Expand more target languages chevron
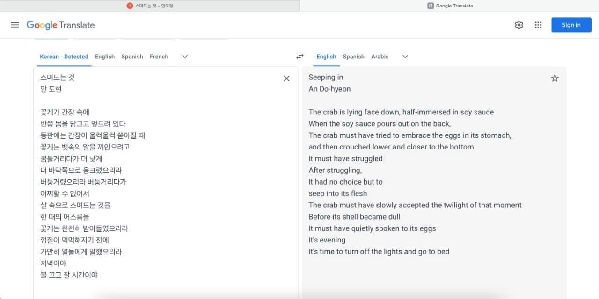The width and height of the screenshot is (599, 299). pos(405,57)
